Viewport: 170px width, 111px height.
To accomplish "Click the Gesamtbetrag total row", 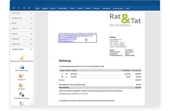I will [x=100, y=87].
